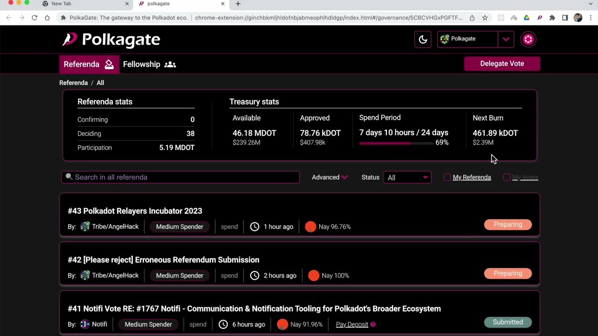Click the My Referenda label link

pos(472,177)
